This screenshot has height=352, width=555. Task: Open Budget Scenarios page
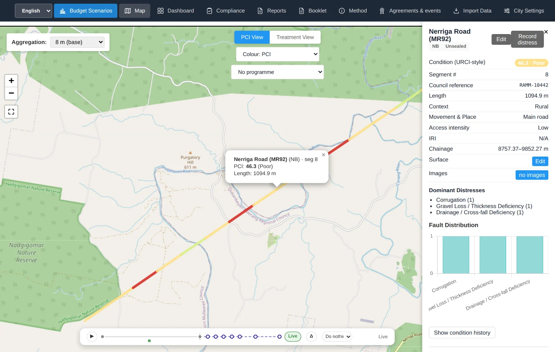85,11
